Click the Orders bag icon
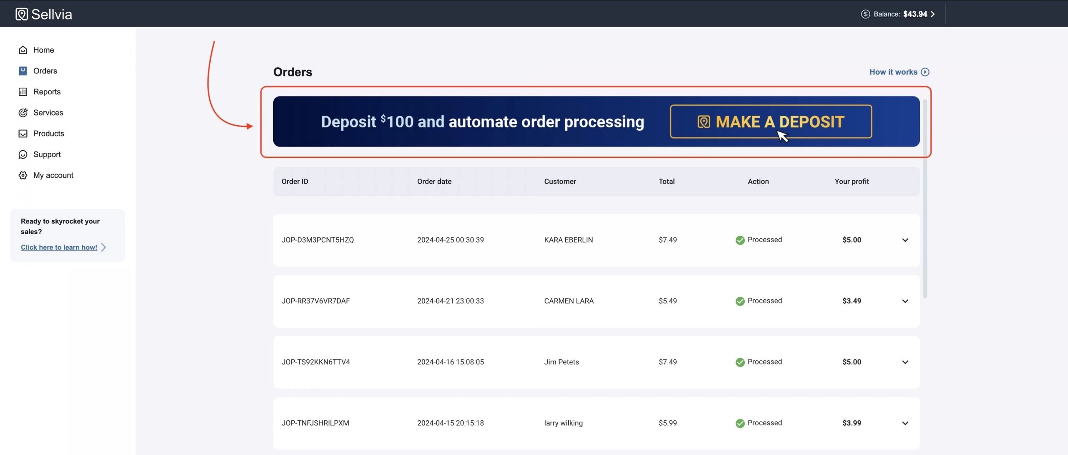 23,71
